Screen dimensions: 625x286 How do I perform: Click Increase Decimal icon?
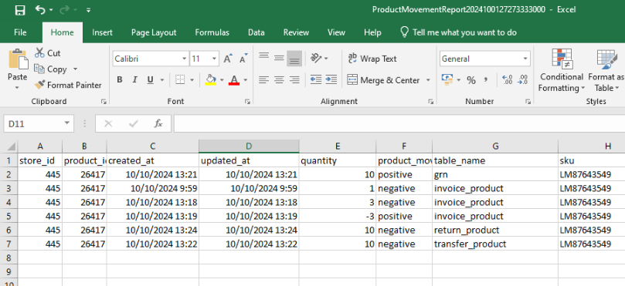(x=508, y=80)
